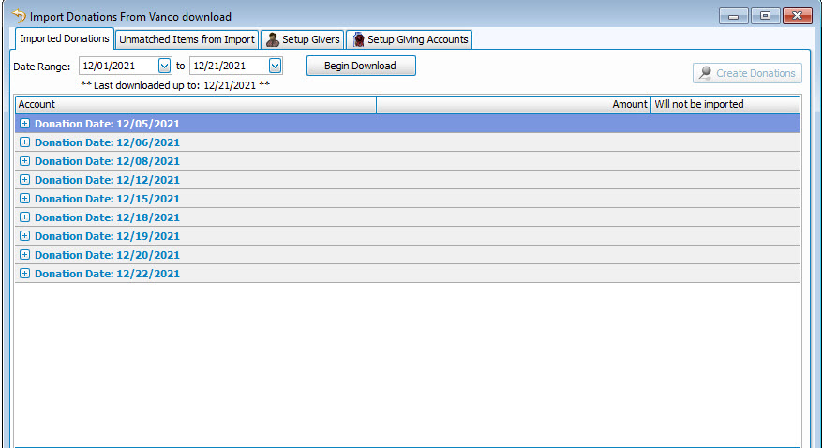Expand Donation Date 12/05/2021 group
The image size is (822, 448).
pos(24,124)
